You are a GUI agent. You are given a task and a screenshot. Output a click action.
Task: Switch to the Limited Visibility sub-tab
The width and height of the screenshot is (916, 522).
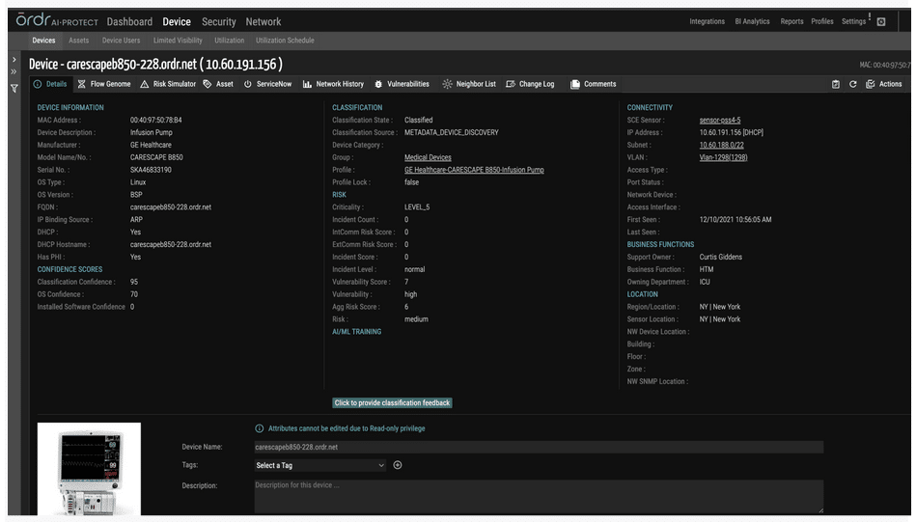178,41
